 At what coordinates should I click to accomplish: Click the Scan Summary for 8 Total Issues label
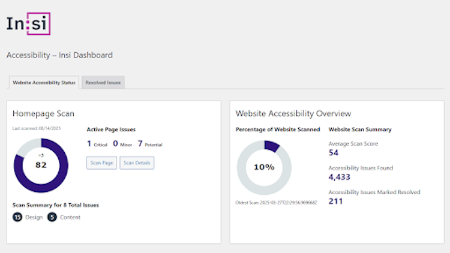56,205
